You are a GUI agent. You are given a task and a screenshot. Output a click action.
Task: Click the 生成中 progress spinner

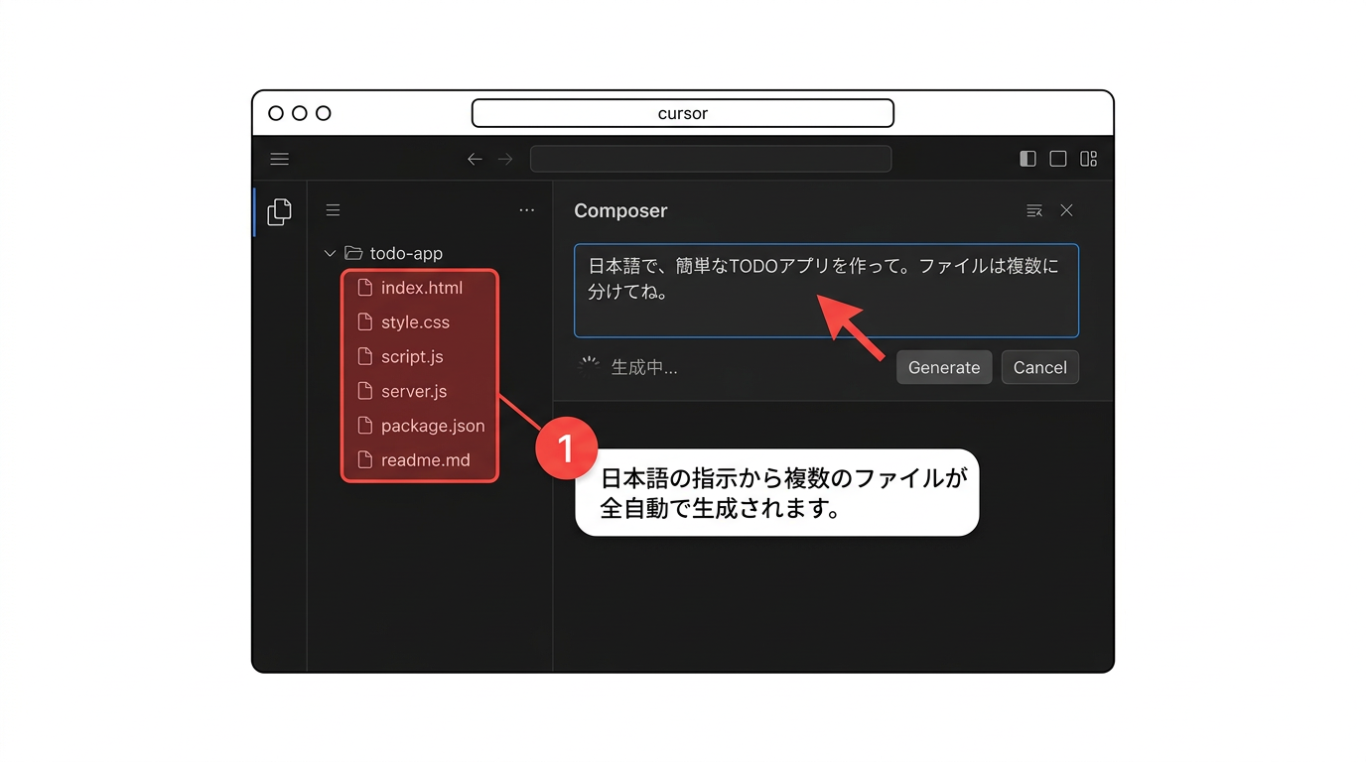[588, 366]
